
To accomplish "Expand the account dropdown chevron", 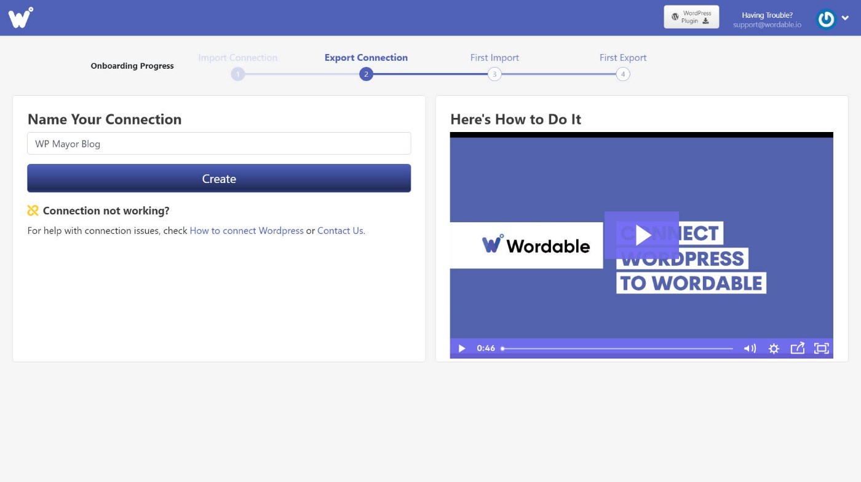I will point(846,18).
